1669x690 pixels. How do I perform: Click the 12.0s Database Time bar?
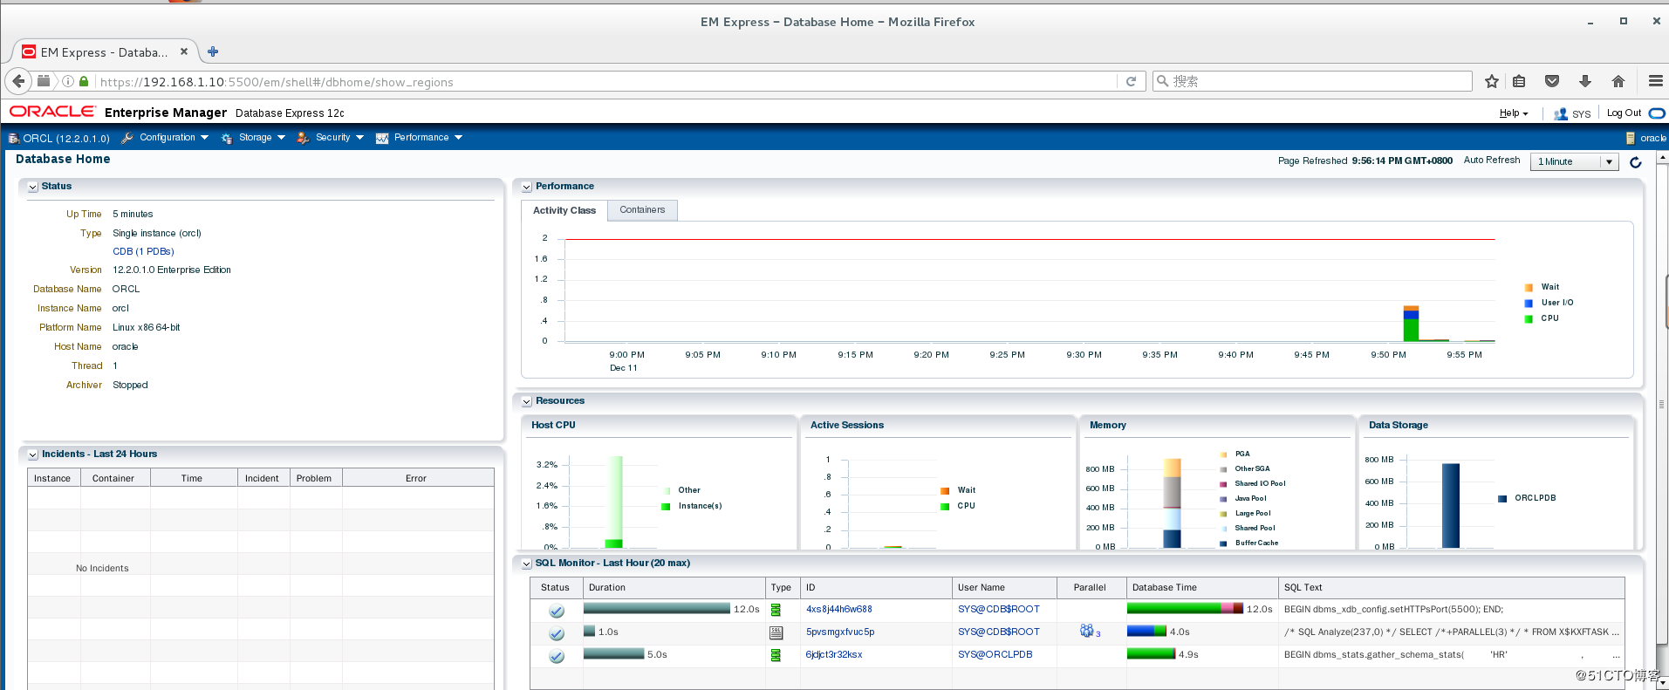1185,609
